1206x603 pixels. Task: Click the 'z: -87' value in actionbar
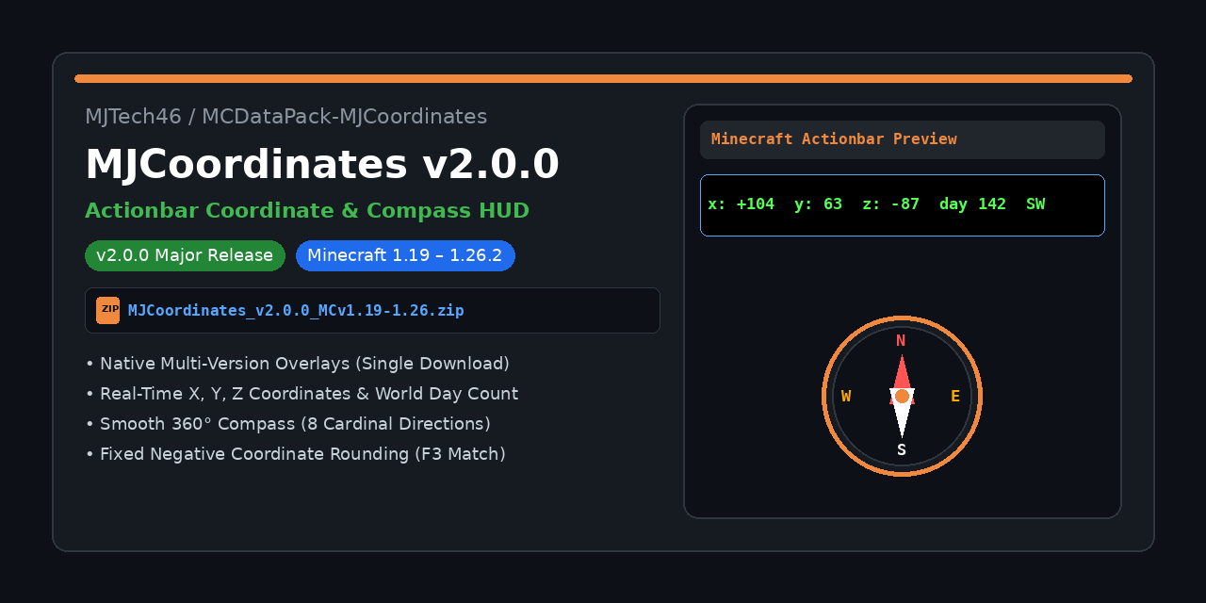[x=891, y=204]
